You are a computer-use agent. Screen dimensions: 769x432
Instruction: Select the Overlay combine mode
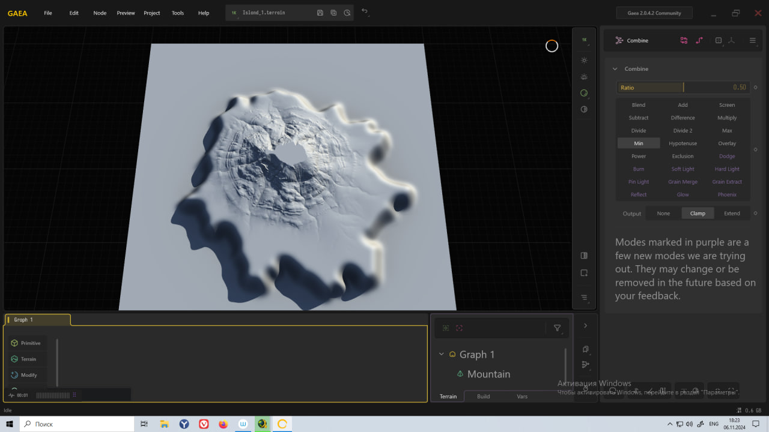pyautogui.click(x=727, y=143)
